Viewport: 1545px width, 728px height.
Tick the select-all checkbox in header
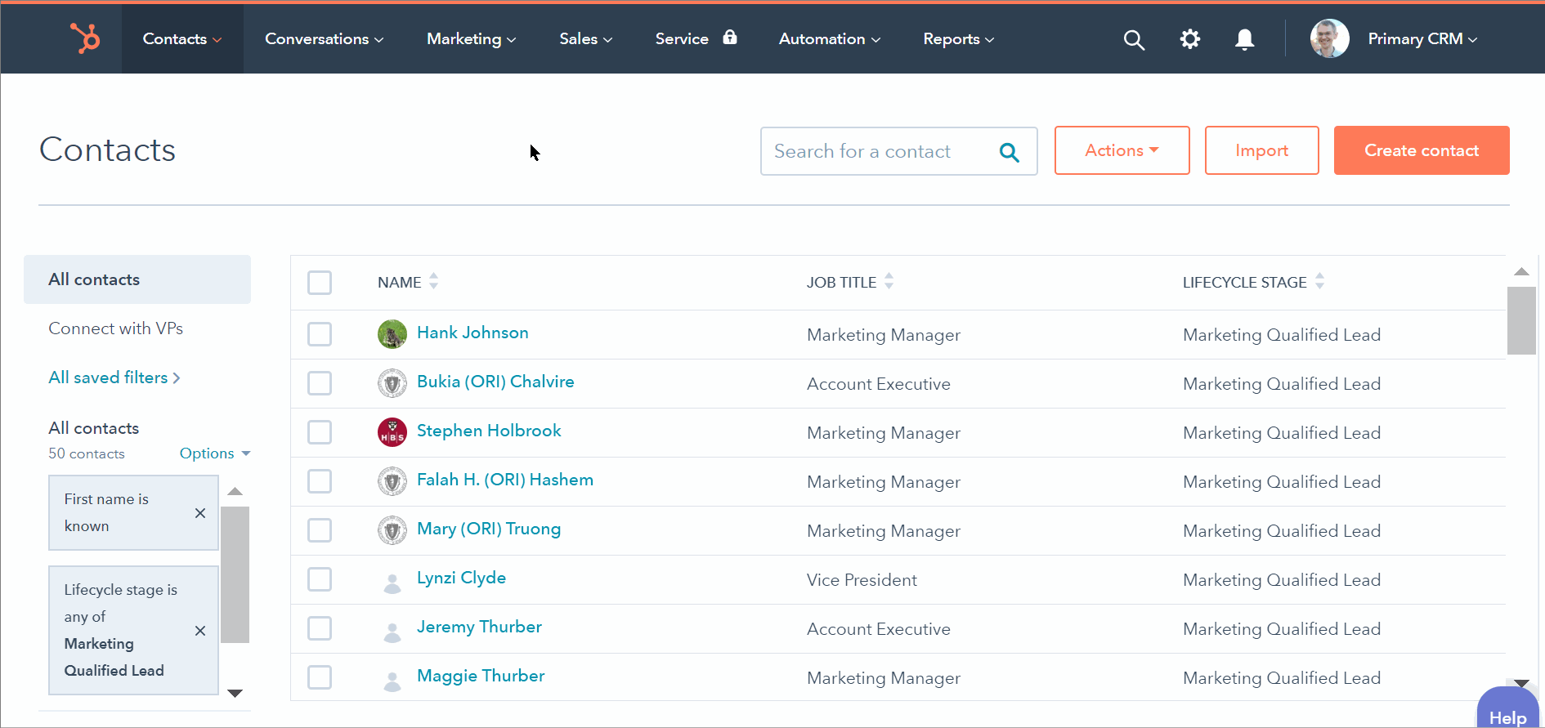pyautogui.click(x=320, y=283)
